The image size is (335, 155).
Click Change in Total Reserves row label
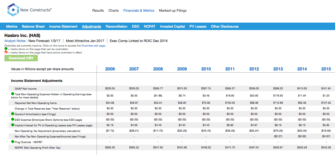click(x=47, y=108)
